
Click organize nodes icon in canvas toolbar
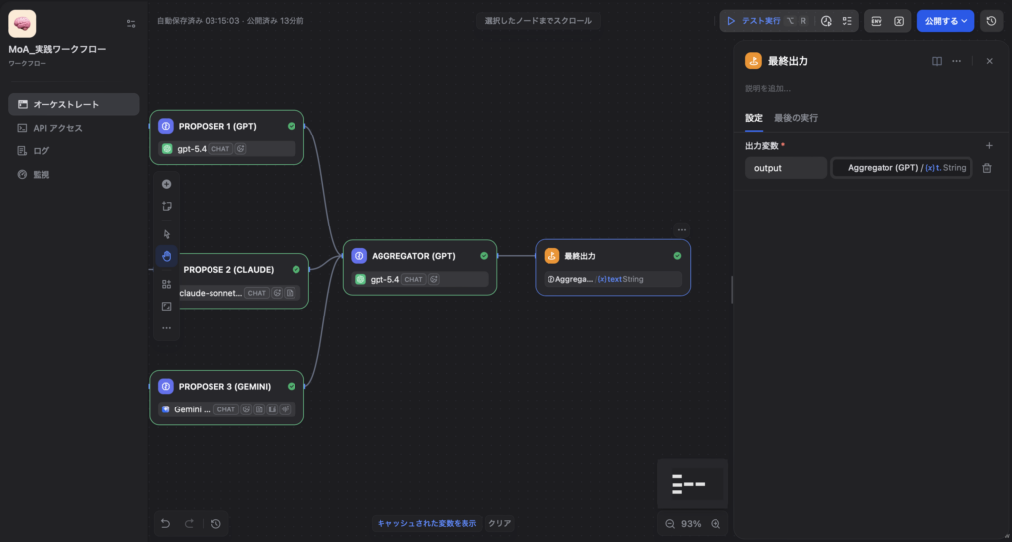[166, 284]
